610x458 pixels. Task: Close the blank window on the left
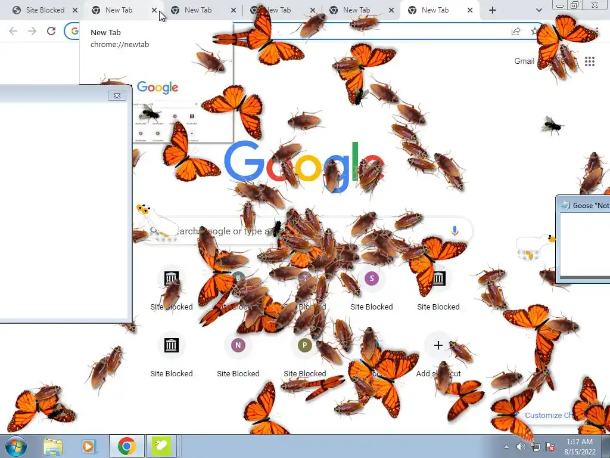(x=117, y=95)
